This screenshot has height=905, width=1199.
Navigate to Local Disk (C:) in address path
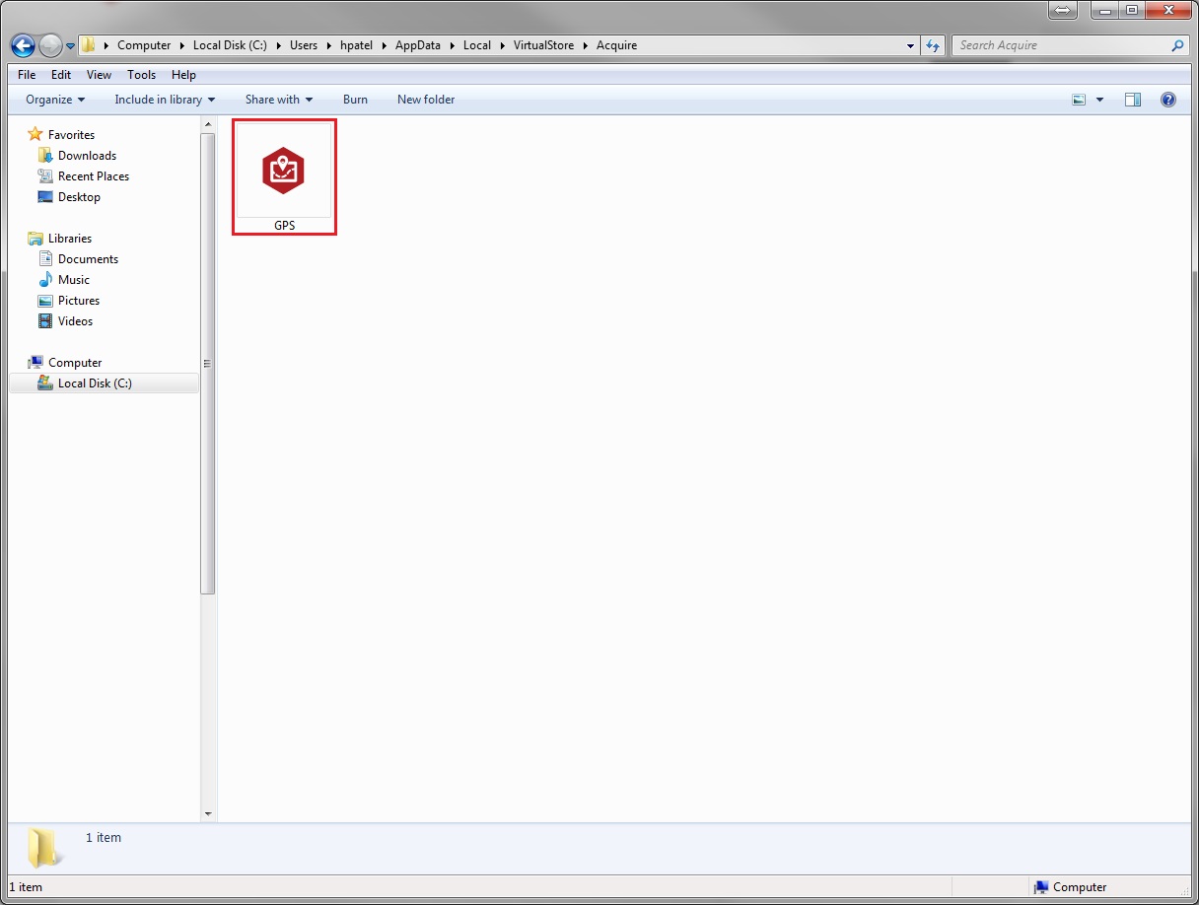click(230, 45)
